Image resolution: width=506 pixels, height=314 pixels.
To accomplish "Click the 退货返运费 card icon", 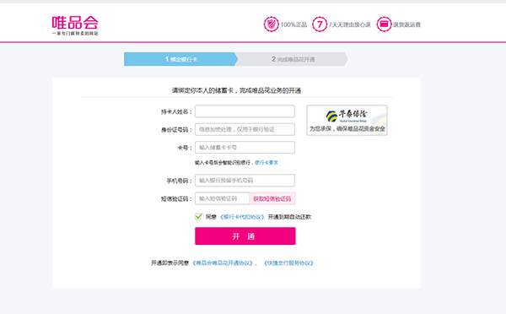I will tap(384, 24).
